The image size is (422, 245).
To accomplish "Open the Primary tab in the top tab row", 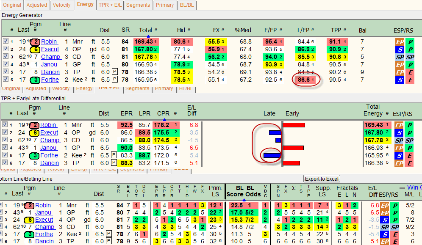I will point(165,5).
